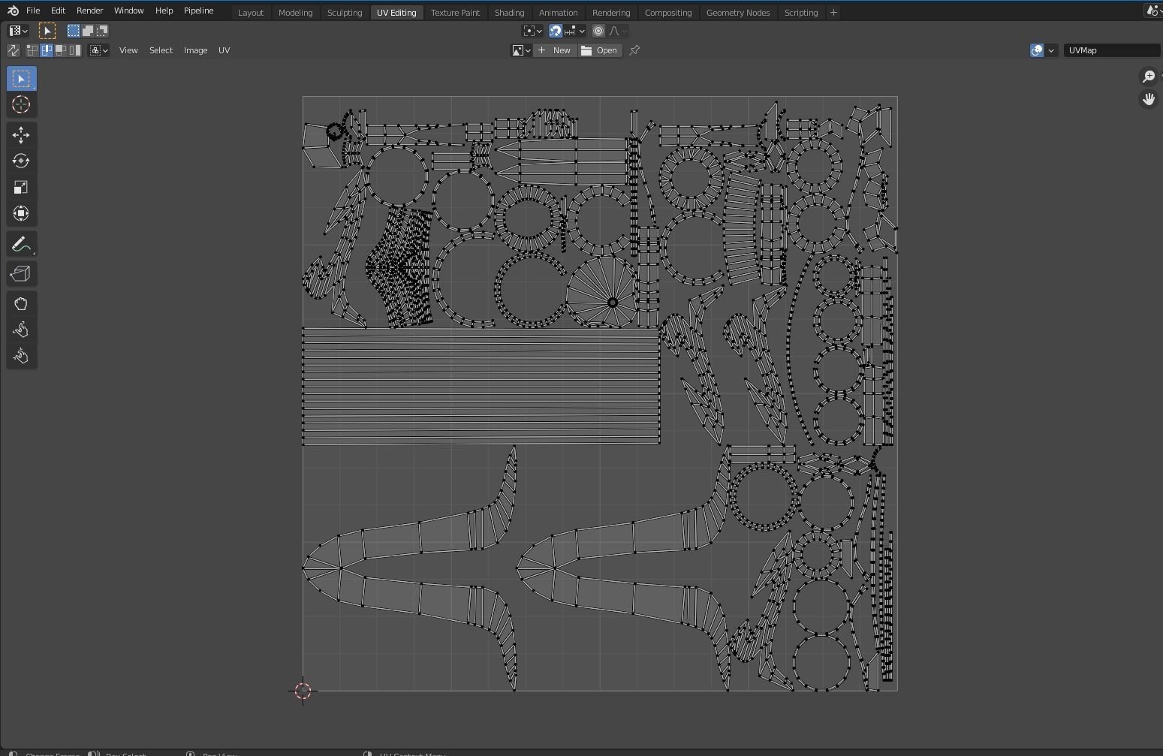The width and height of the screenshot is (1163, 756).
Task: Click the active tool arrow icon in header
Action: coord(47,31)
